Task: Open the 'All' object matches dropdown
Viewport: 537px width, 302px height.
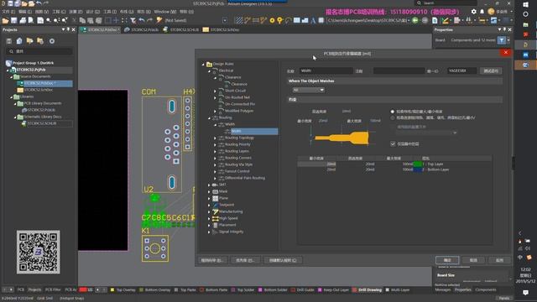Action: tap(308, 90)
